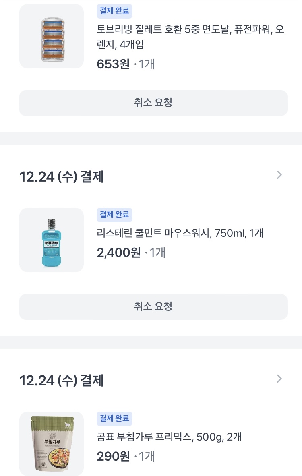The width and height of the screenshot is (302, 476).
Task: Request cancellation of the Listerine order
Action: click(x=153, y=306)
